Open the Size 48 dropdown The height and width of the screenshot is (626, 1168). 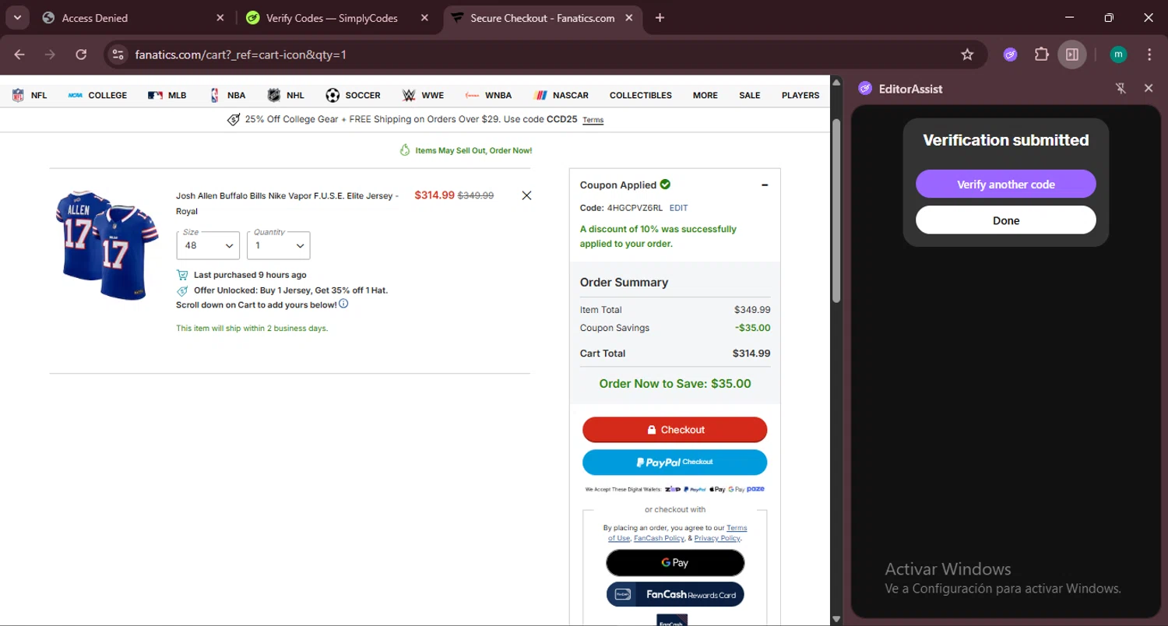click(208, 245)
